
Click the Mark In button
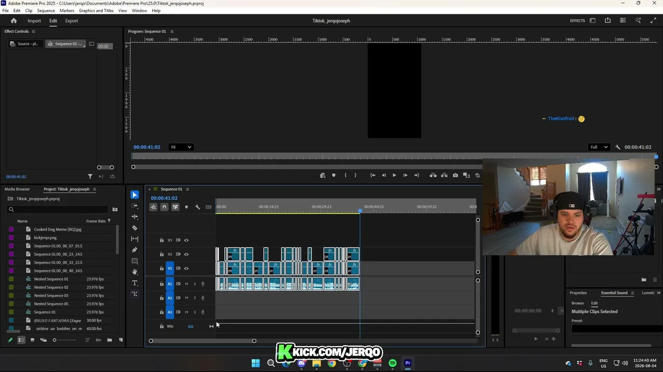pos(345,175)
